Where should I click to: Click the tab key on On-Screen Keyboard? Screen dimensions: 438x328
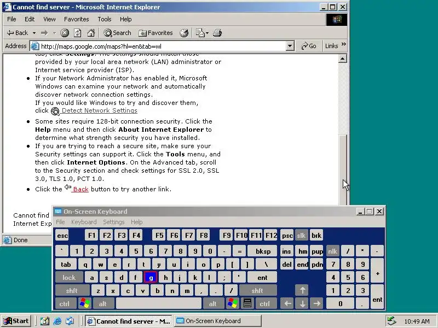pos(66,265)
